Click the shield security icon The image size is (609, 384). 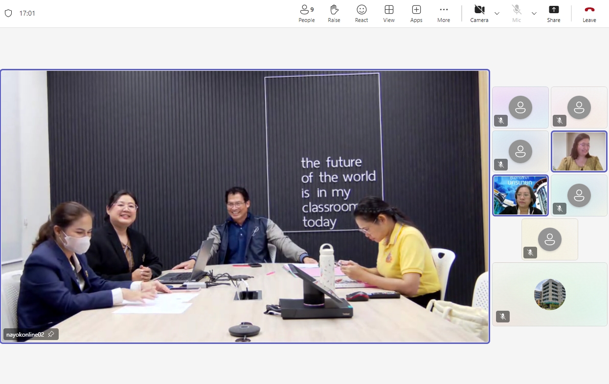pyautogui.click(x=8, y=13)
